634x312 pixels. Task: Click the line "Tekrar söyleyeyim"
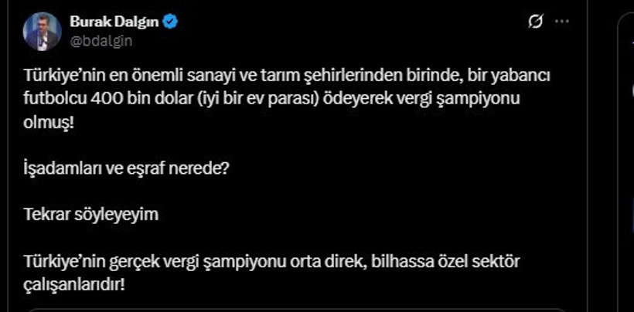91,215
